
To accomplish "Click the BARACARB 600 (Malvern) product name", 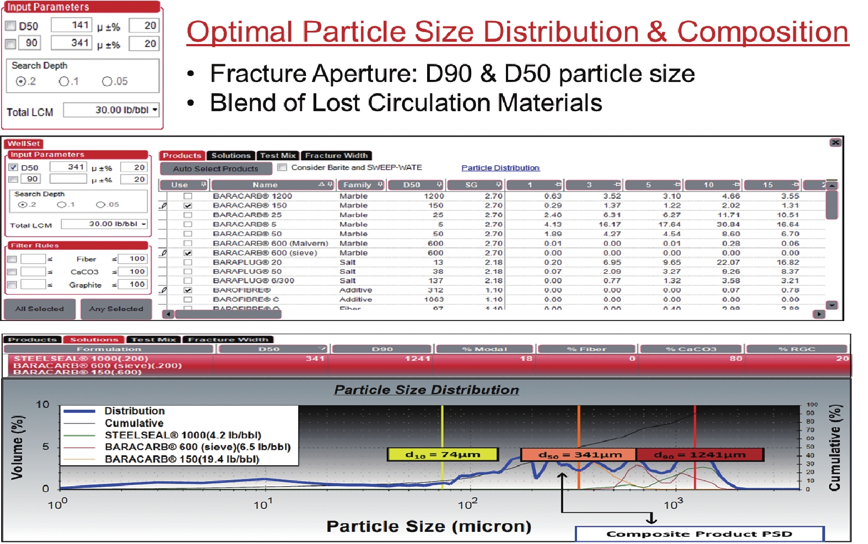I will pyautogui.click(x=270, y=243).
